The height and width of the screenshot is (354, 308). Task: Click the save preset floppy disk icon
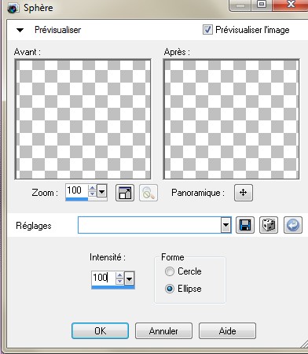245,225
